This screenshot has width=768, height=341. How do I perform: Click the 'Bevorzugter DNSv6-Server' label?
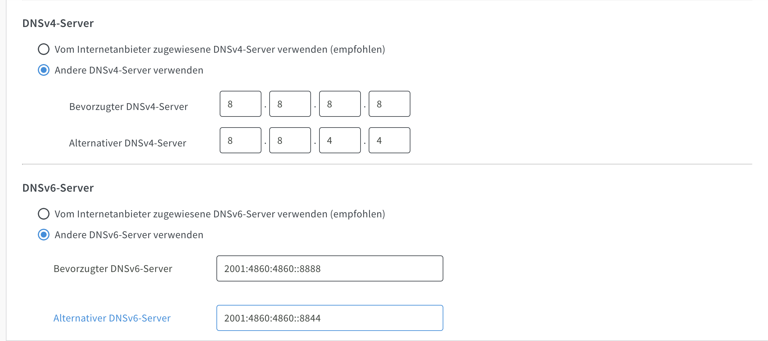113,269
